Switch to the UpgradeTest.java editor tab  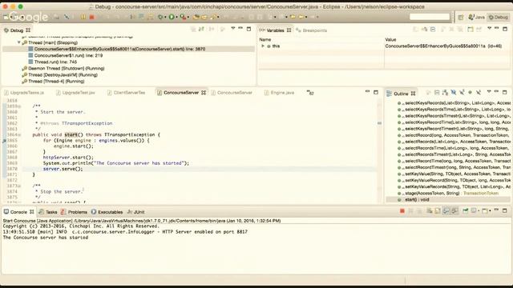click(75, 93)
